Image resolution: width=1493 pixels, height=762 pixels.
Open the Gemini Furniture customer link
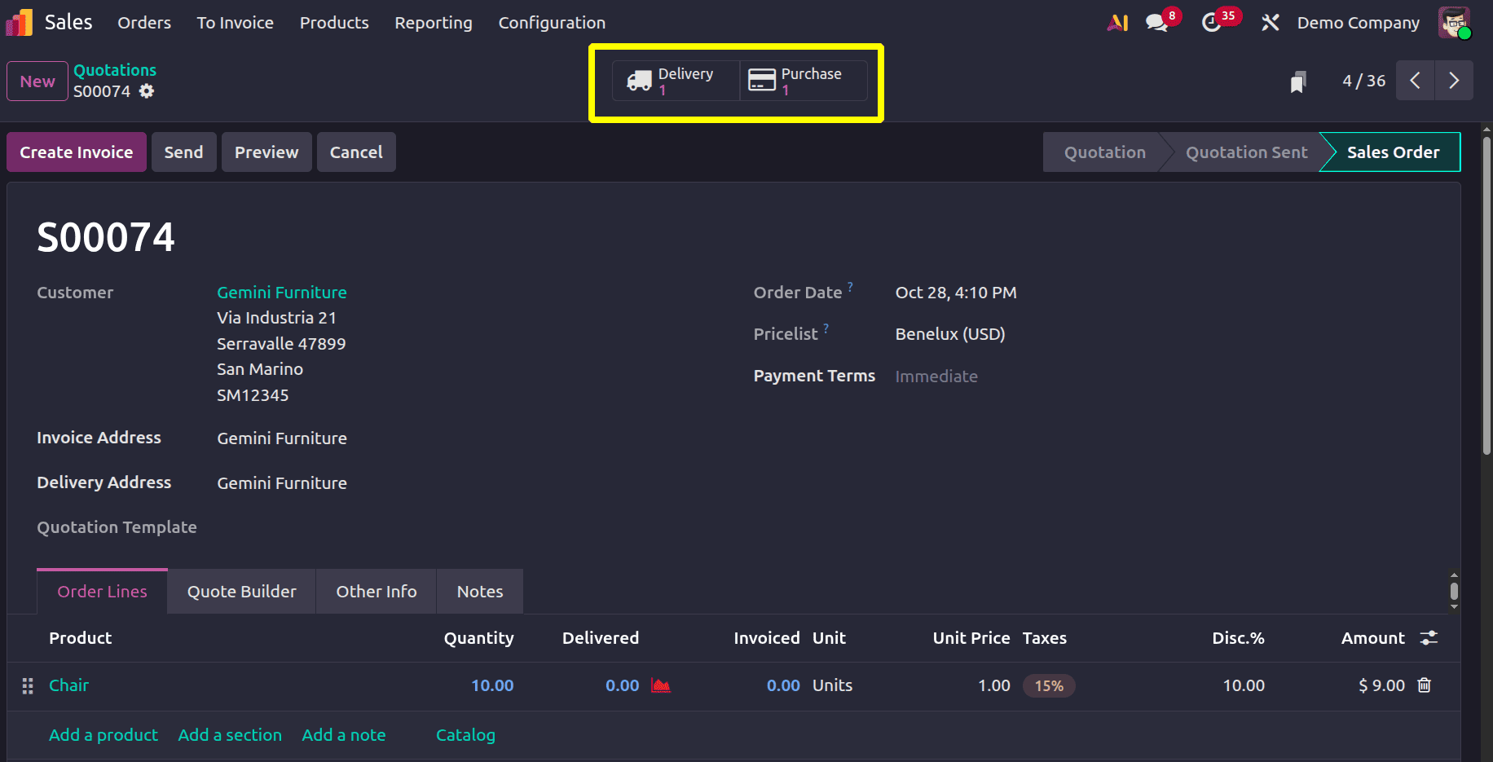click(282, 292)
